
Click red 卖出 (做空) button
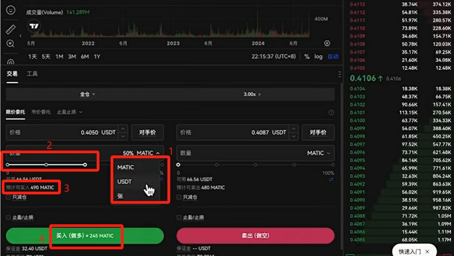[255, 236]
